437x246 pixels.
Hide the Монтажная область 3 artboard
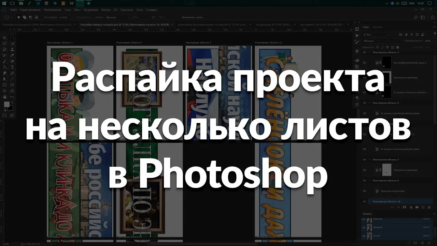(364, 102)
